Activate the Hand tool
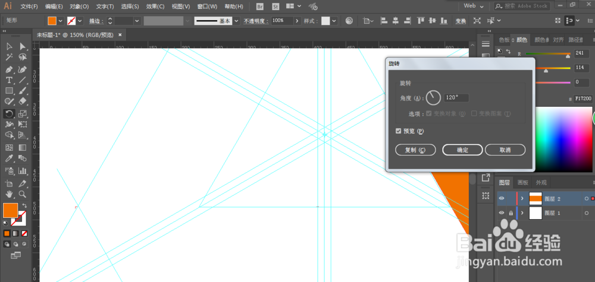The width and height of the screenshot is (595, 282). tap(9, 194)
